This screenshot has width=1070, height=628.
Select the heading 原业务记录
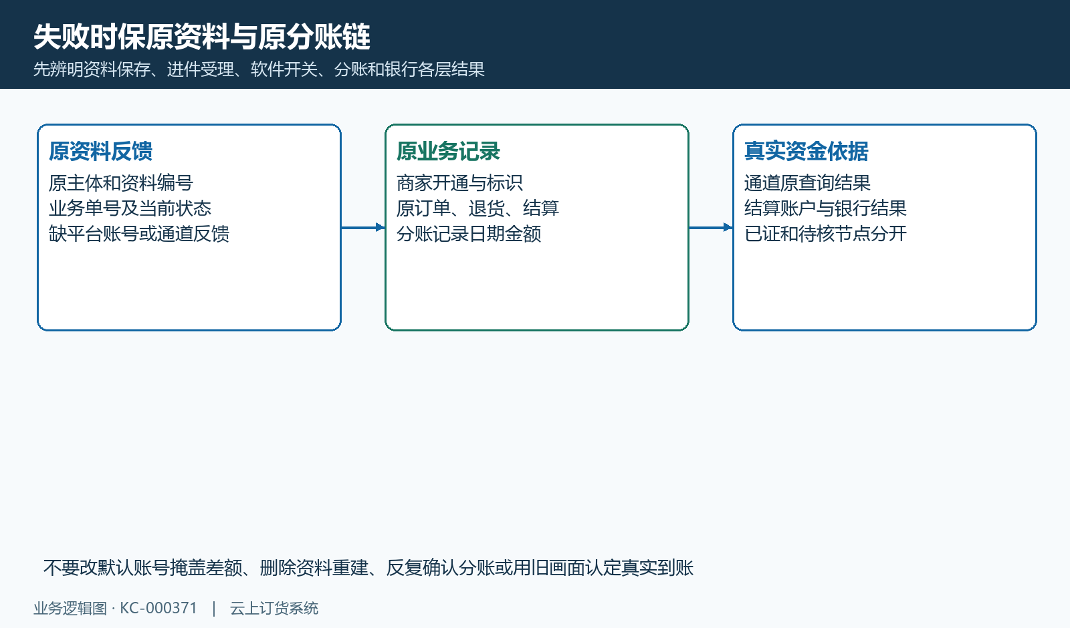[x=448, y=151]
